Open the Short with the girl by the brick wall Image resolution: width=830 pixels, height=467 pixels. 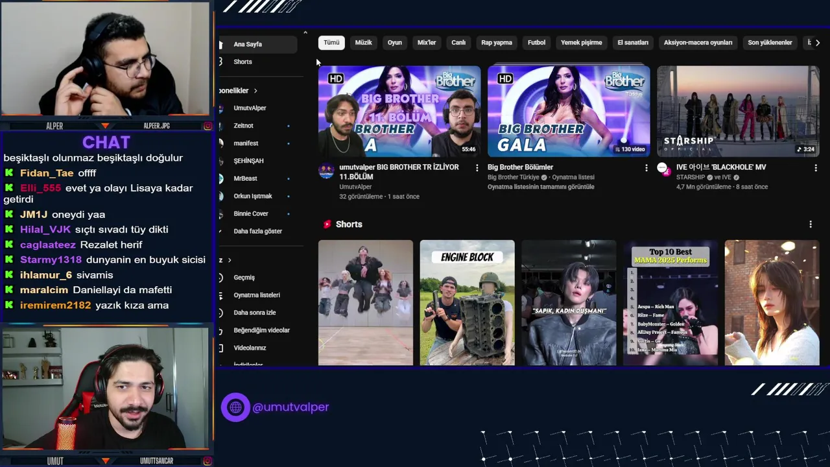pos(772,302)
